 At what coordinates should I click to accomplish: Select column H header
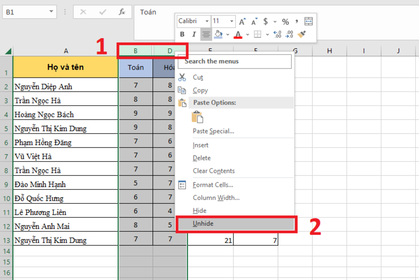[330, 51]
